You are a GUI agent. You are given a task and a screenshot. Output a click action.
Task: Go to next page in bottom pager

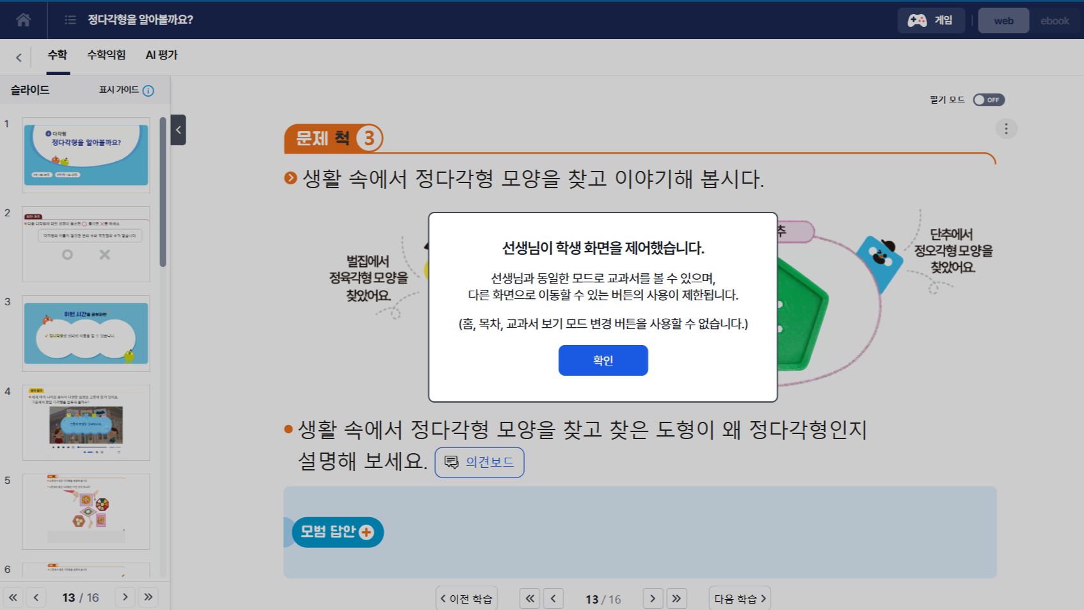(x=653, y=598)
